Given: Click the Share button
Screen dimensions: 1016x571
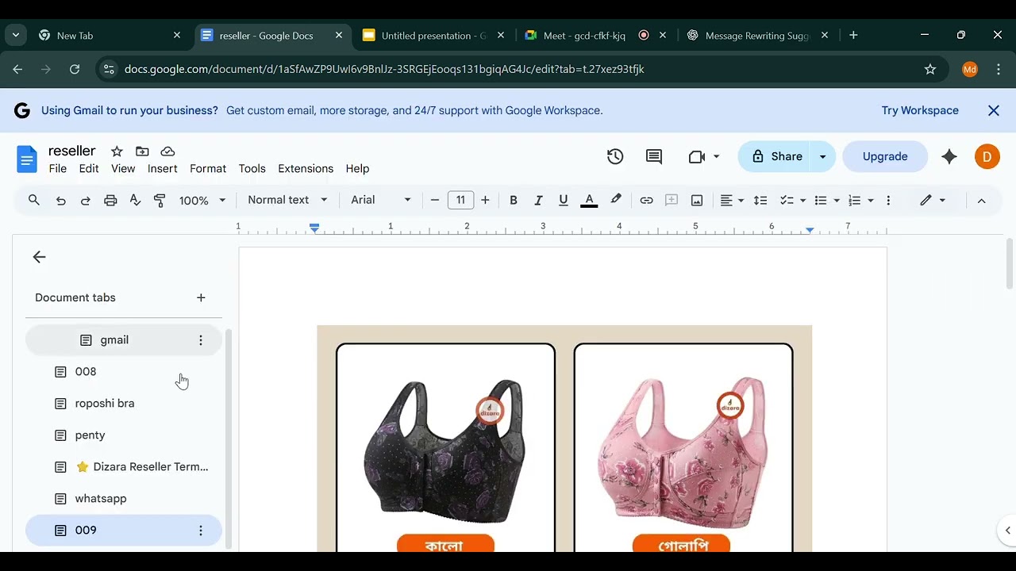Looking at the screenshot, I should click(x=775, y=157).
